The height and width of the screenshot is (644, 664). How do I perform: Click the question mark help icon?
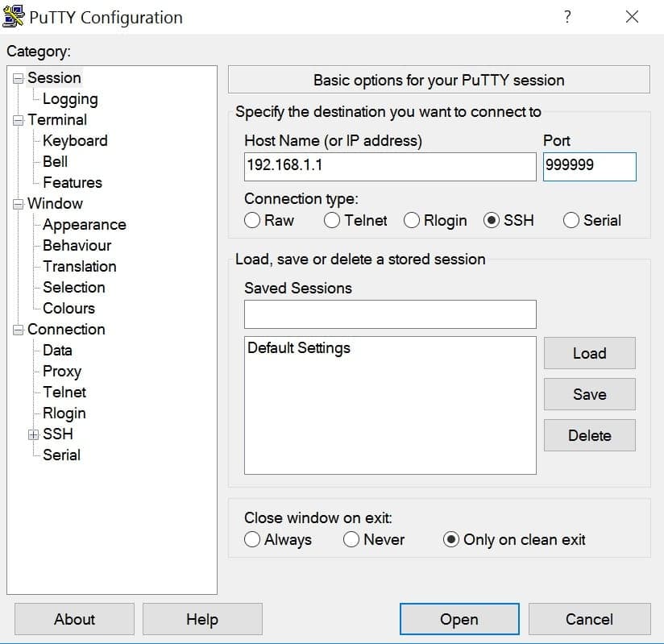point(566,16)
